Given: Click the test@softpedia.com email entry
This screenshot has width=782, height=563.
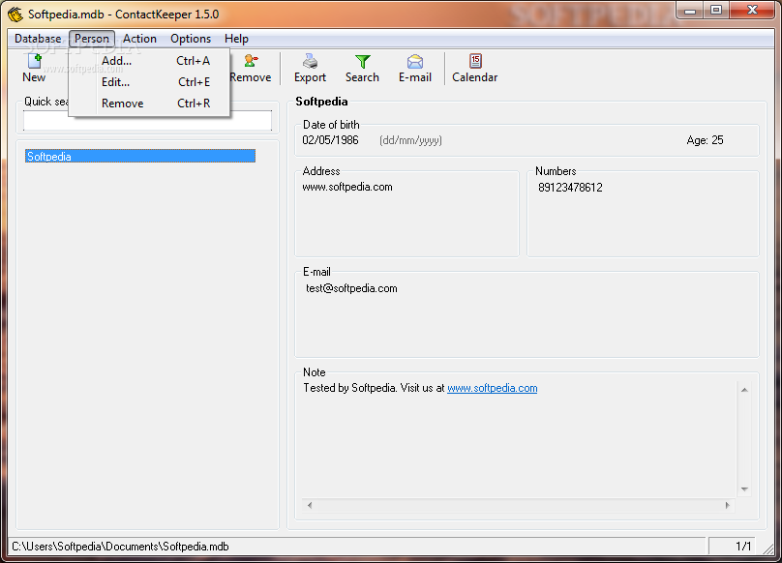Looking at the screenshot, I should 351,288.
